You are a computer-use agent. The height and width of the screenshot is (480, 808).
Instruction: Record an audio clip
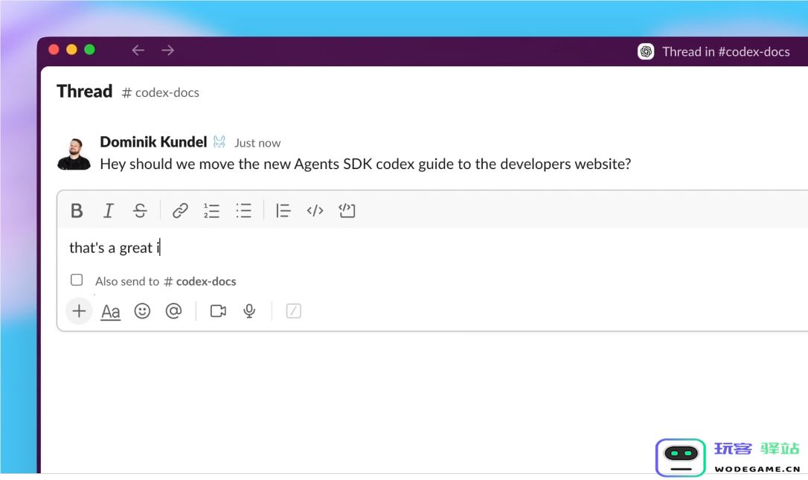coord(249,311)
